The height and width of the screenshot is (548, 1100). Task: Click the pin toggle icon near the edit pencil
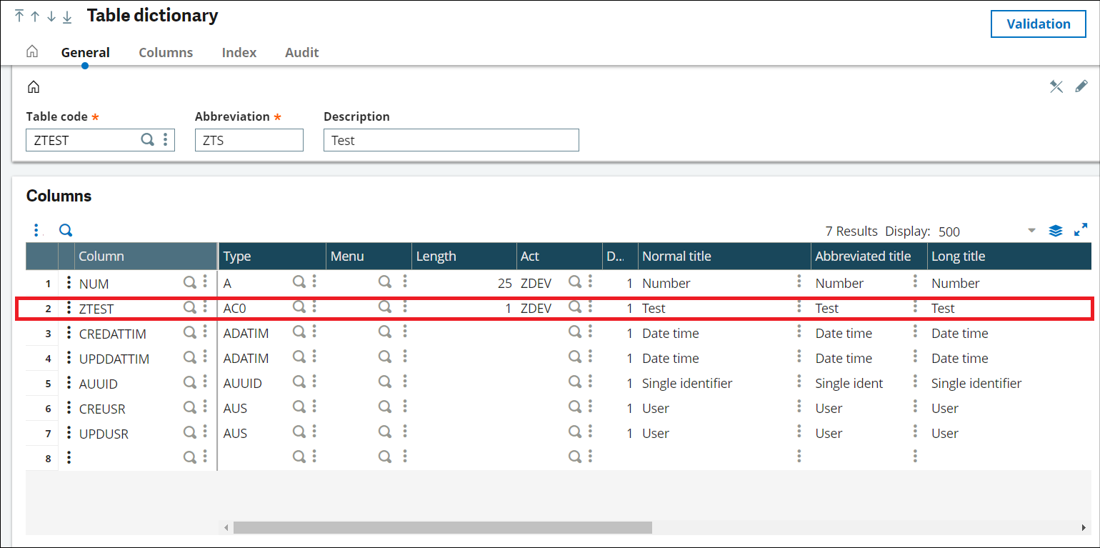(1056, 86)
